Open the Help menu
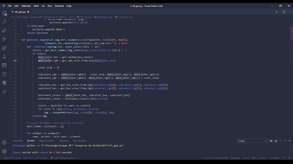 click(69, 6)
